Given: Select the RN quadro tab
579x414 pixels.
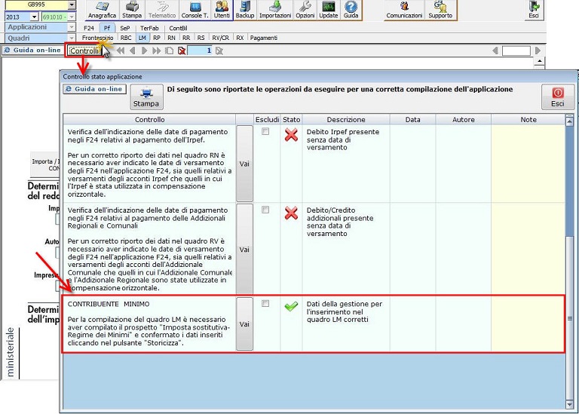Looking at the screenshot, I should (x=171, y=38).
